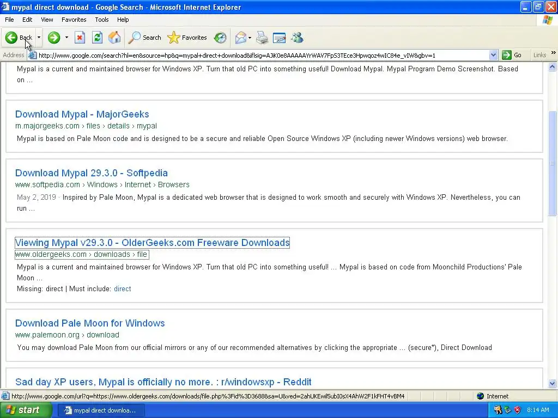558x418 pixels.
Task: Click the Mail envelope icon
Action: coord(240,38)
